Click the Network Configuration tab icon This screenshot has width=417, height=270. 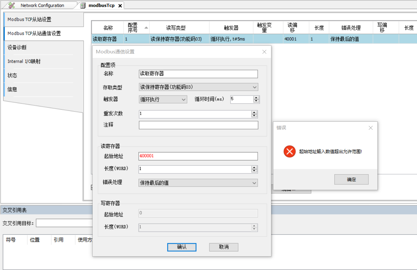[x=12, y=5]
